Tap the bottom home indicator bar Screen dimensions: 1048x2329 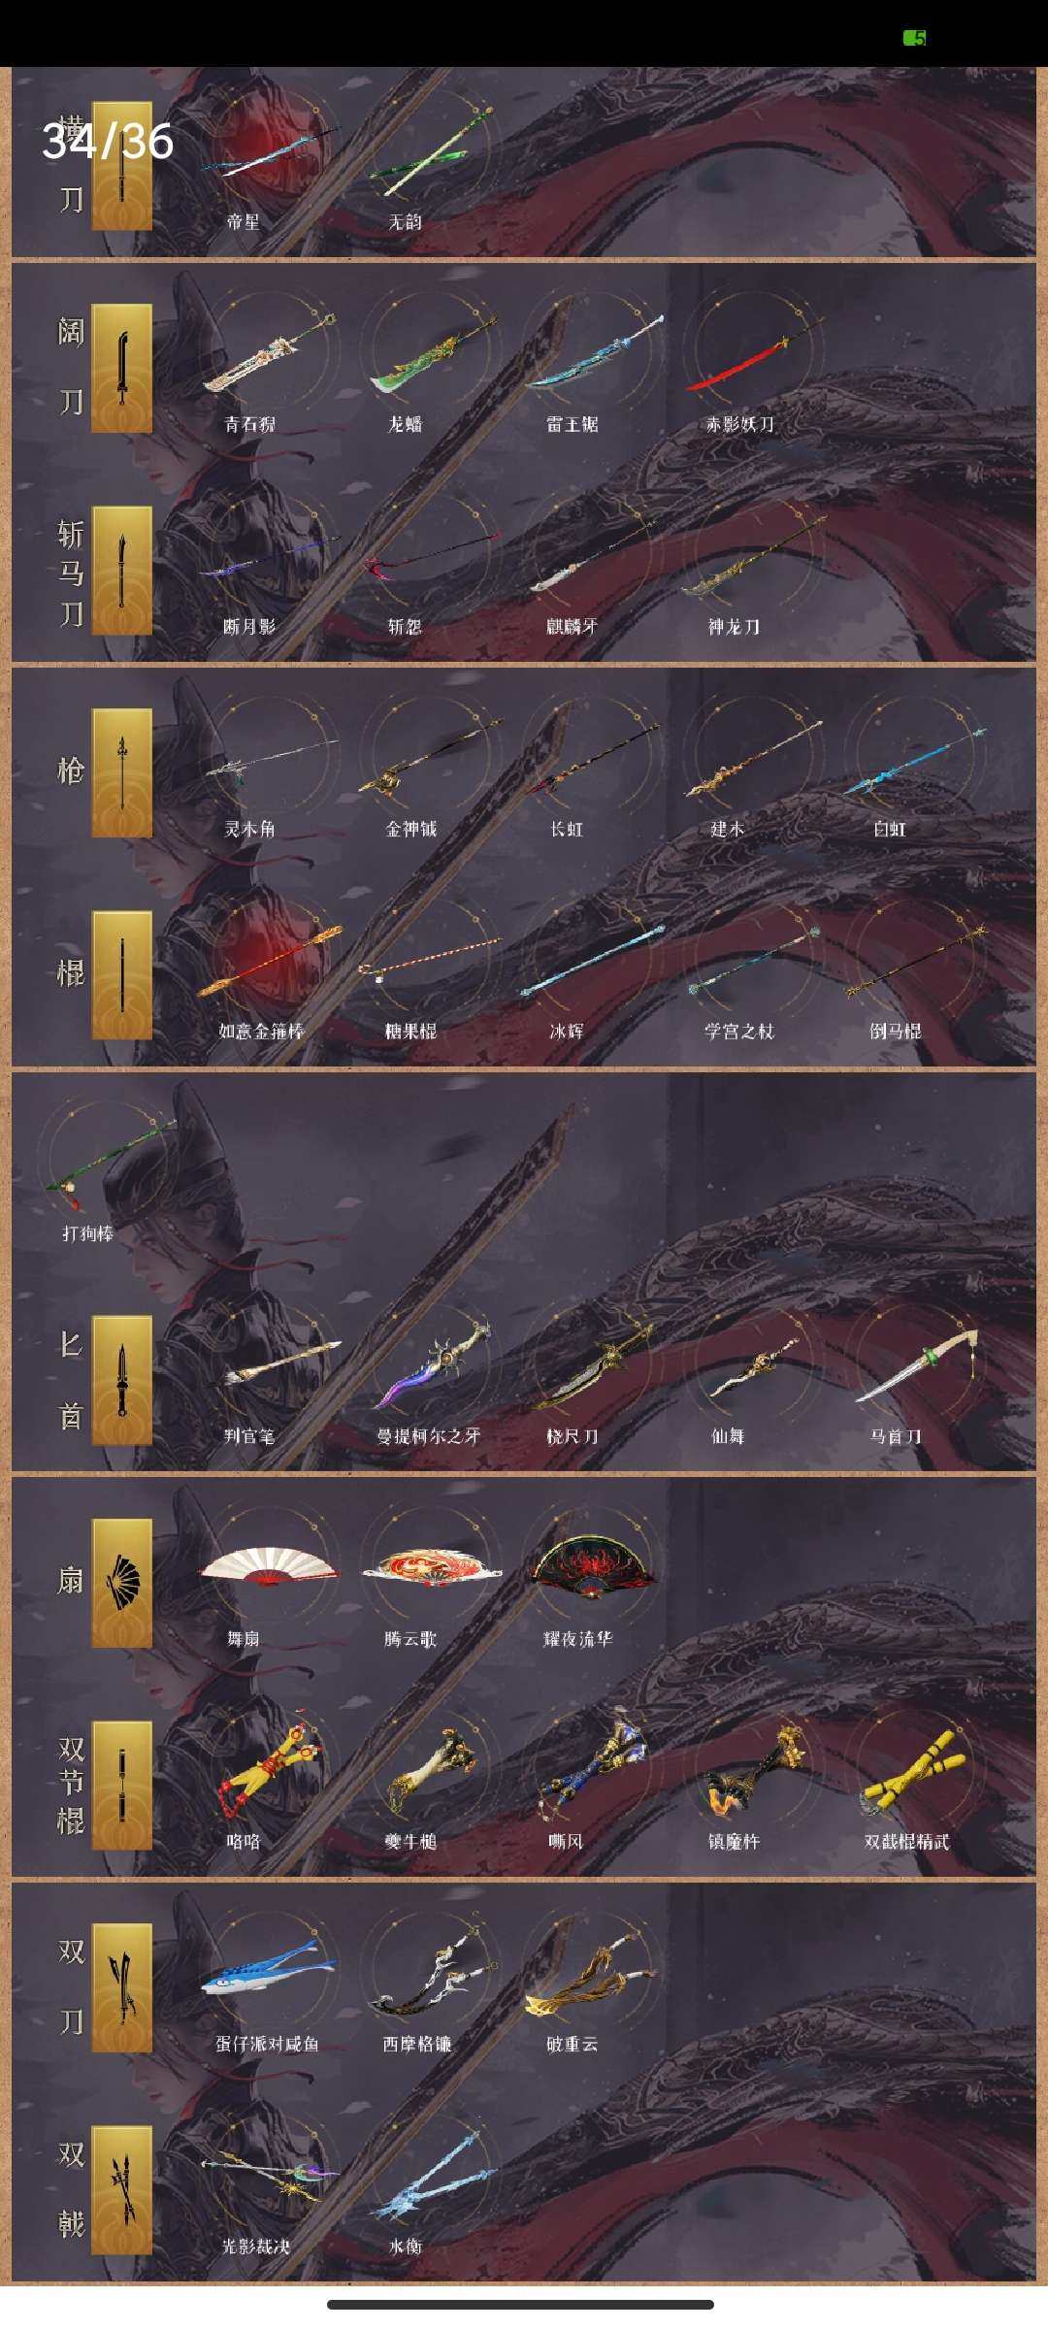[521, 2304]
